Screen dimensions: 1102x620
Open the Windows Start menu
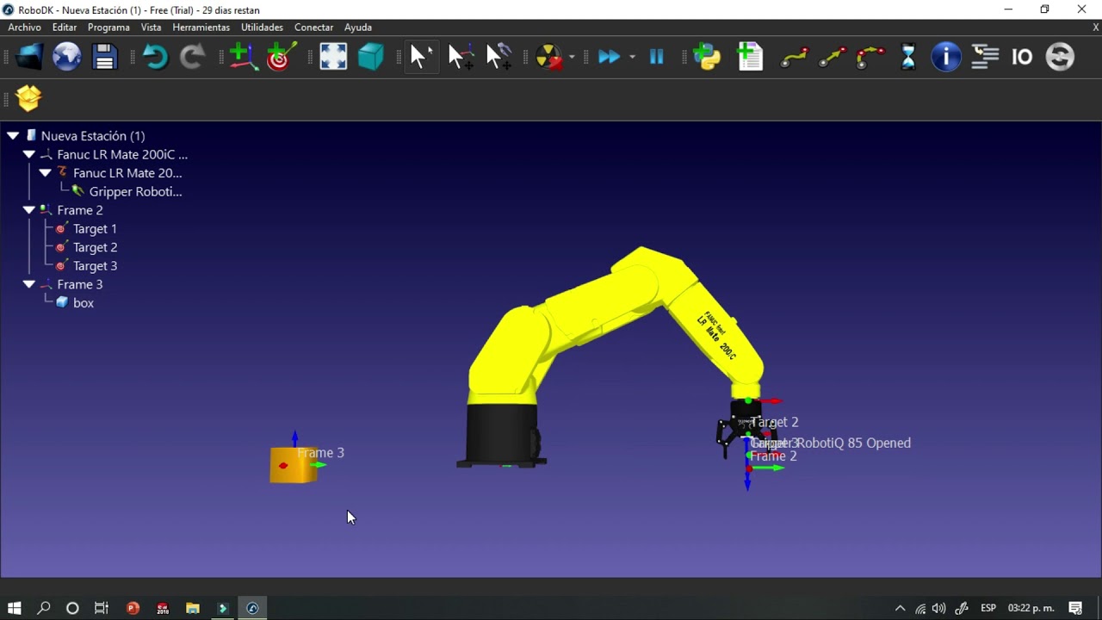[x=14, y=608]
